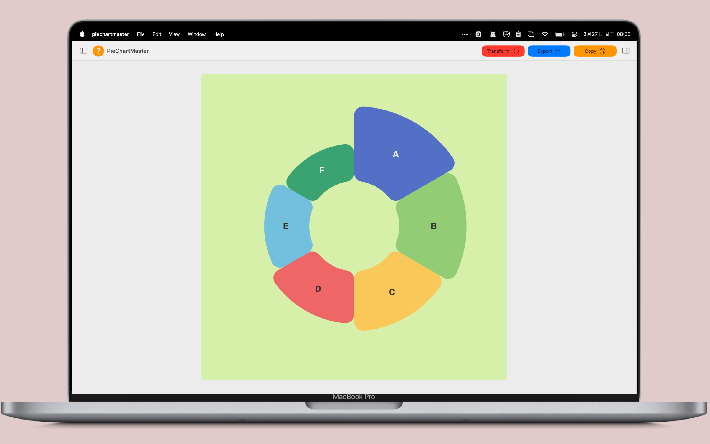Click the PieChartMaster title text

coord(128,51)
